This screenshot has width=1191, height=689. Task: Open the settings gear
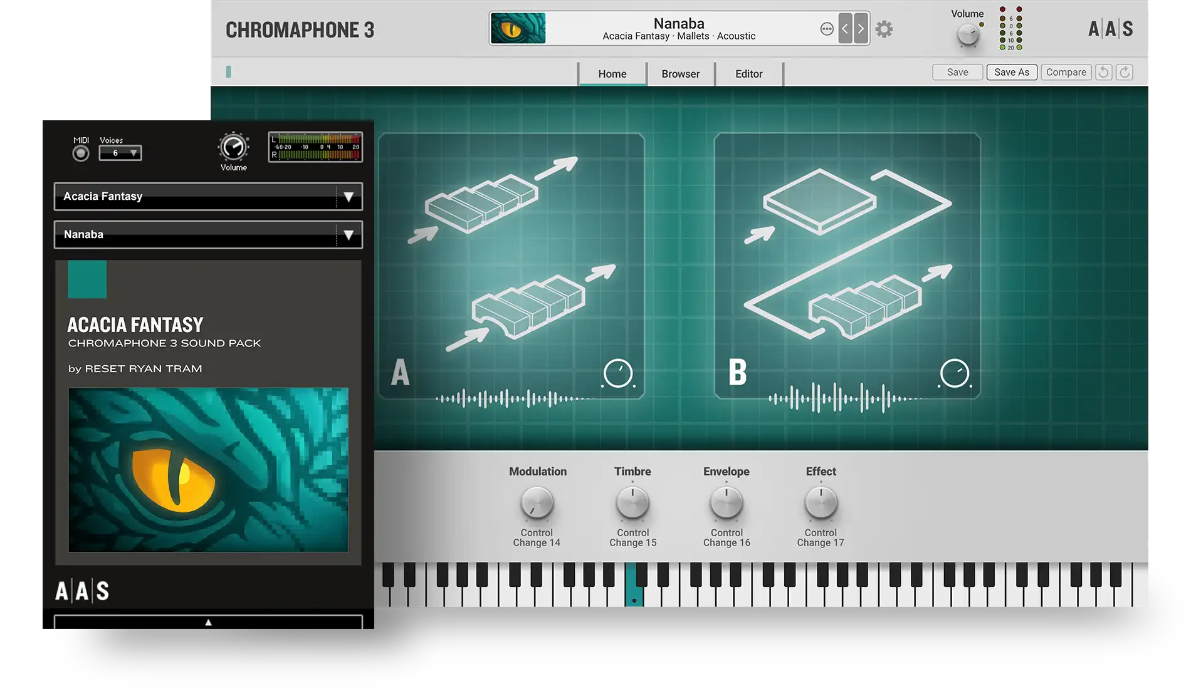click(884, 29)
